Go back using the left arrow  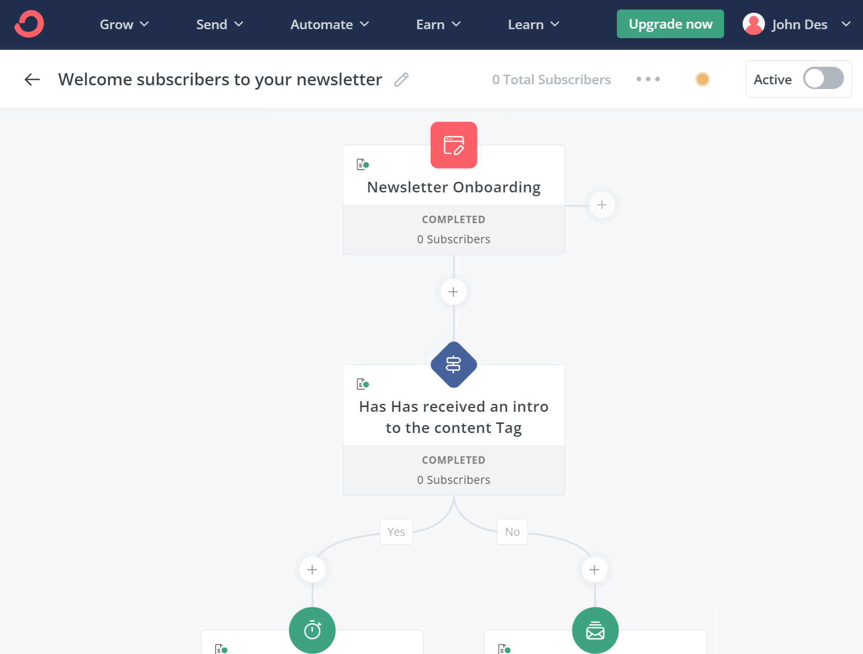click(32, 79)
